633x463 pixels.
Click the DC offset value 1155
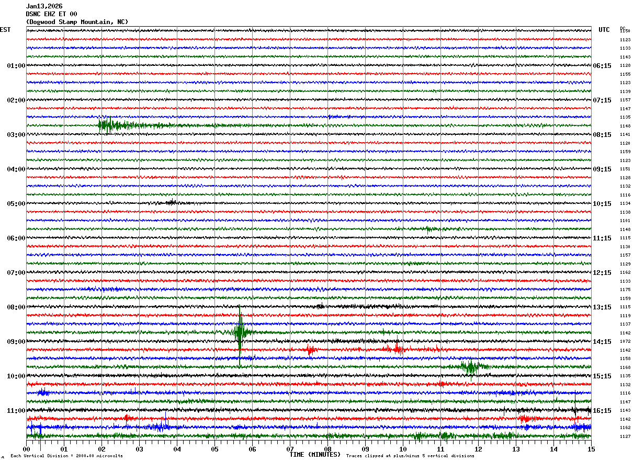(x=625, y=74)
